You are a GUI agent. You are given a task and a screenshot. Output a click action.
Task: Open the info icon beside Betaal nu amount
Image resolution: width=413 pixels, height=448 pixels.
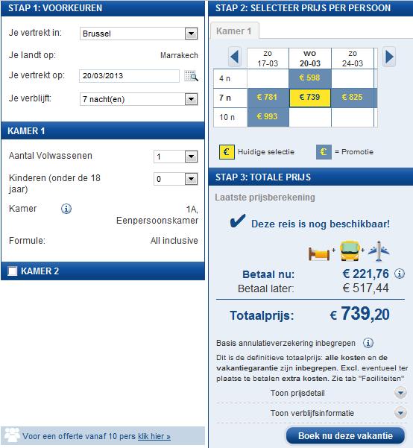coord(400,274)
